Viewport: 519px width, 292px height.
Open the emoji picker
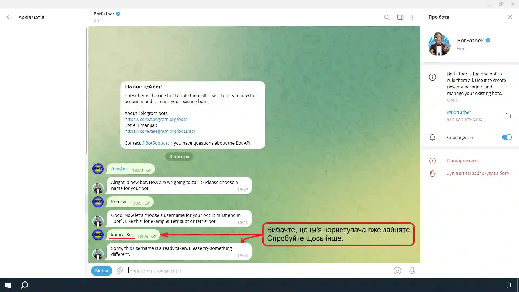(397, 271)
